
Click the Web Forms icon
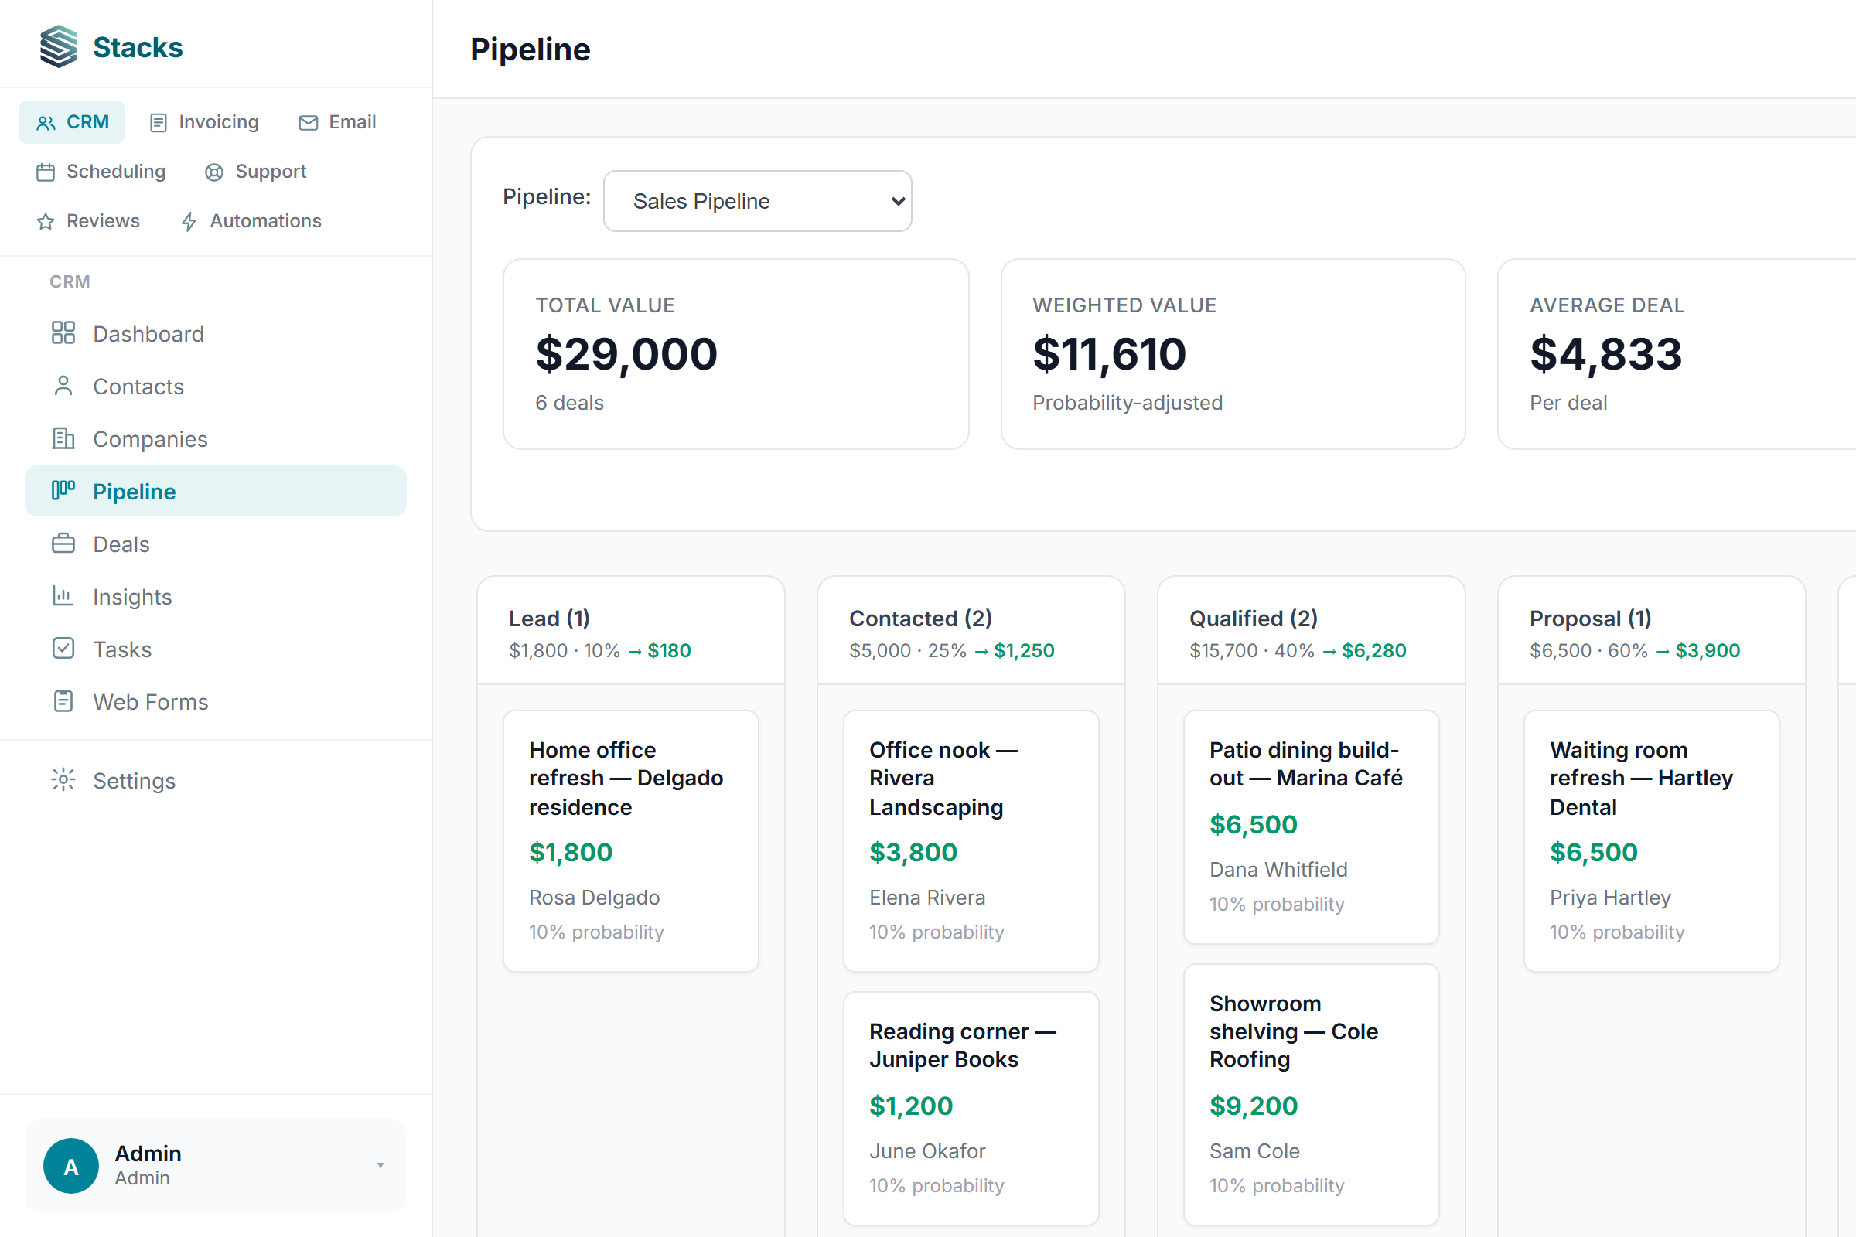(x=63, y=701)
